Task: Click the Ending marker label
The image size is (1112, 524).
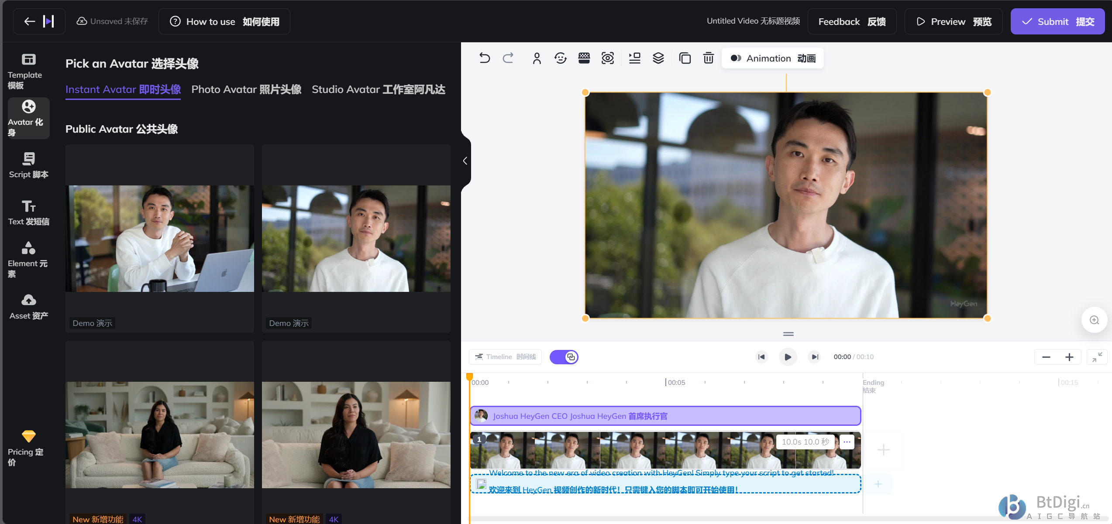Action: 873,386
